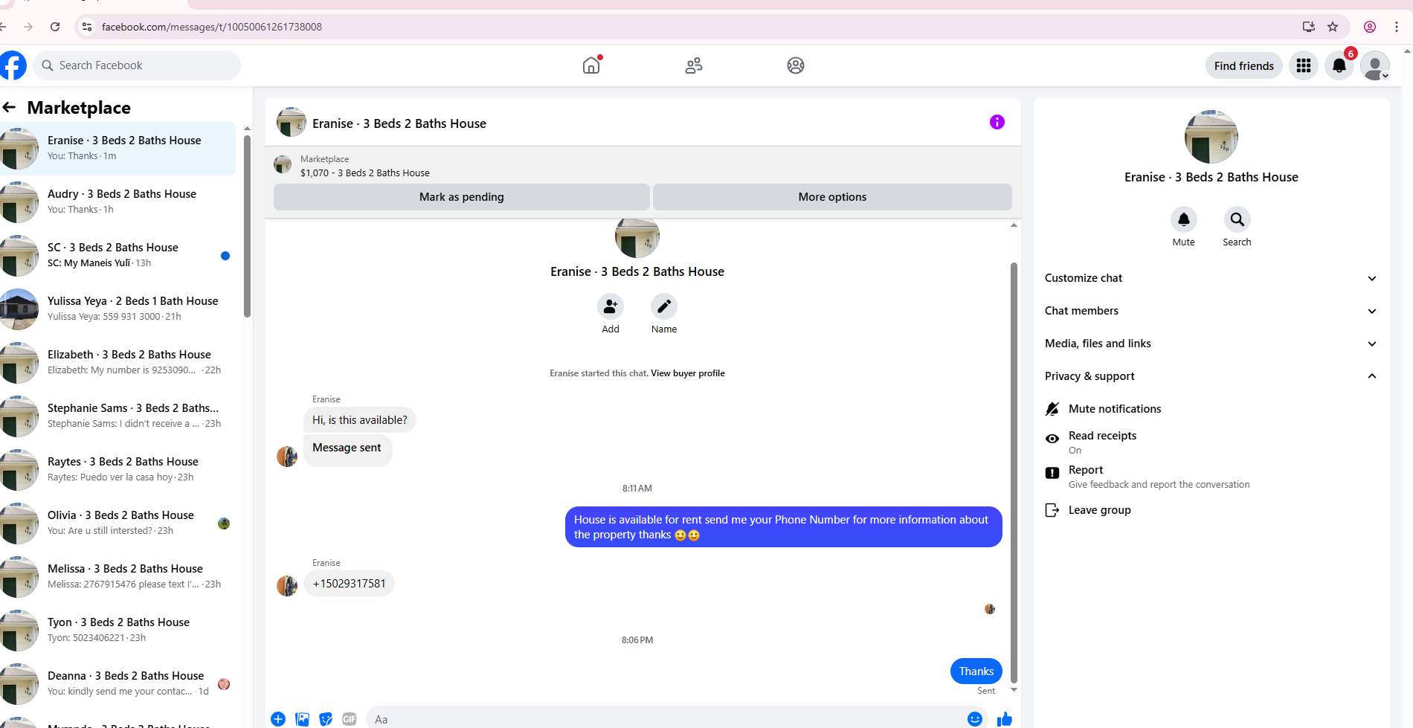Open the Deanna conversation
The width and height of the screenshot is (1413, 728).
(118, 684)
